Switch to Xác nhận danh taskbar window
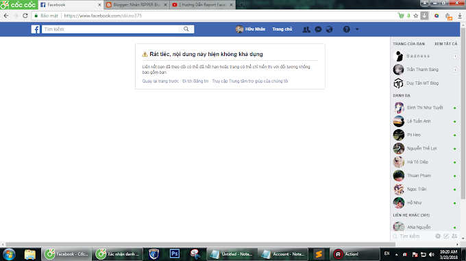The image size is (466, 261). point(118,254)
